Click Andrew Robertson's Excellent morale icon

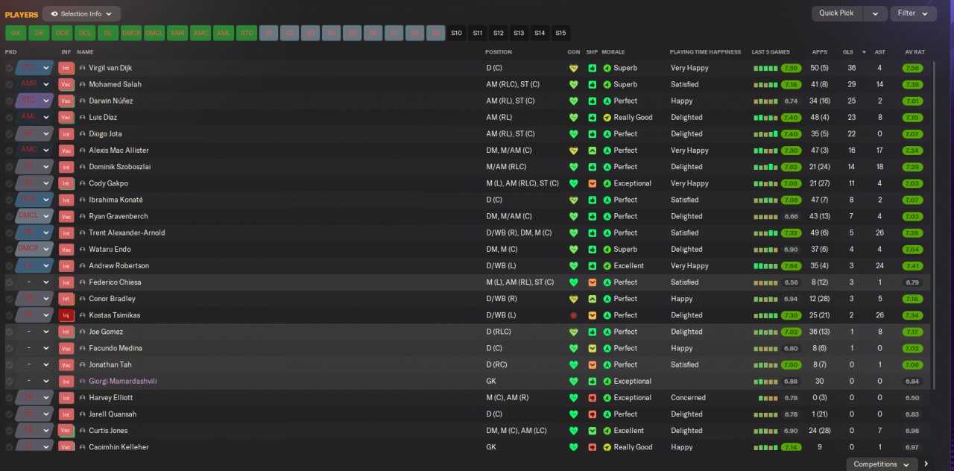(x=607, y=266)
